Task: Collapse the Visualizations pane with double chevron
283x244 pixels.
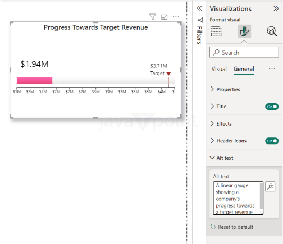Action: point(276,8)
